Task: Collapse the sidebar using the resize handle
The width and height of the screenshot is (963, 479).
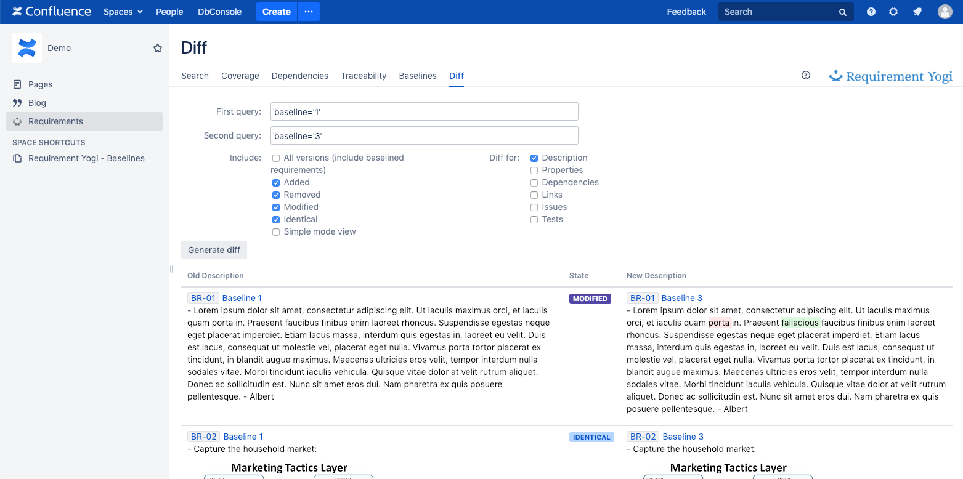Action: pyautogui.click(x=171, y=269)
